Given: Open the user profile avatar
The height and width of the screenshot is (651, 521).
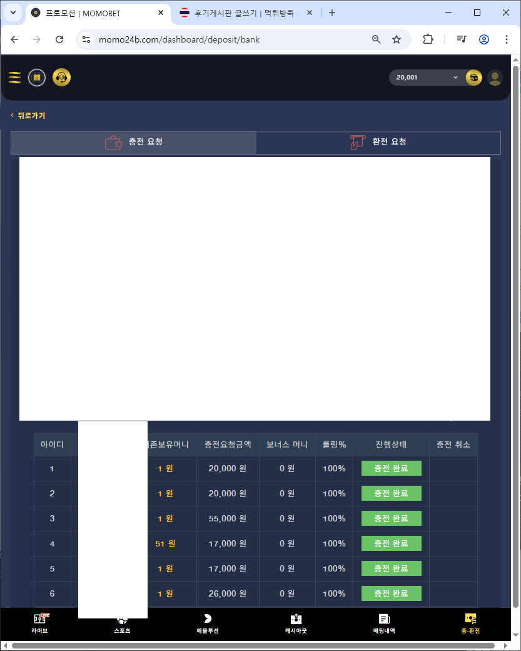Looking at the screenshot, I should (x=495, y=78).
